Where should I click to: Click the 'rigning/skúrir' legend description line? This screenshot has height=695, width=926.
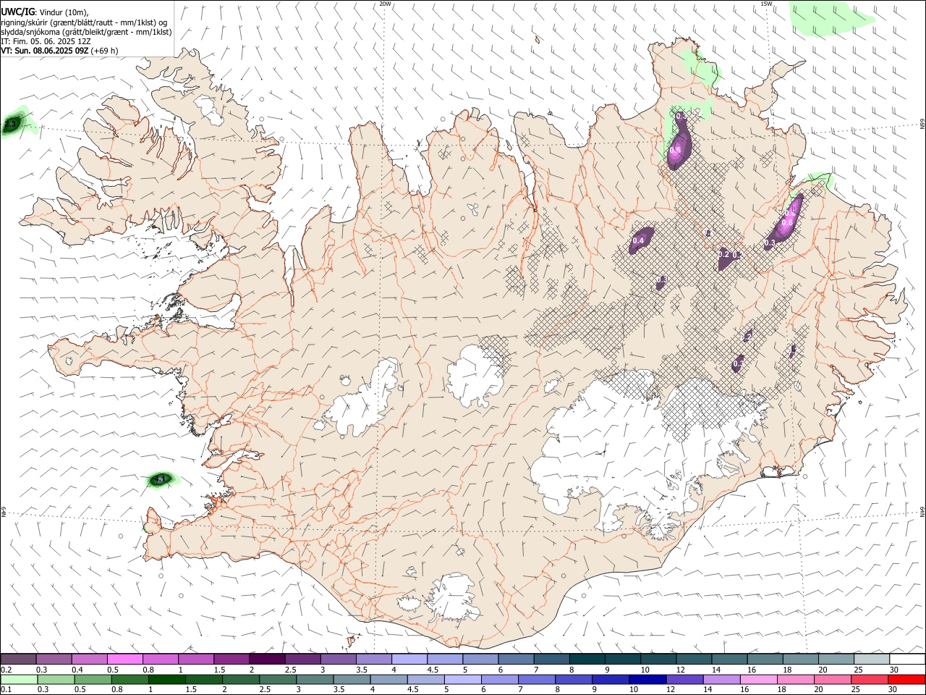tap(84, 22)
